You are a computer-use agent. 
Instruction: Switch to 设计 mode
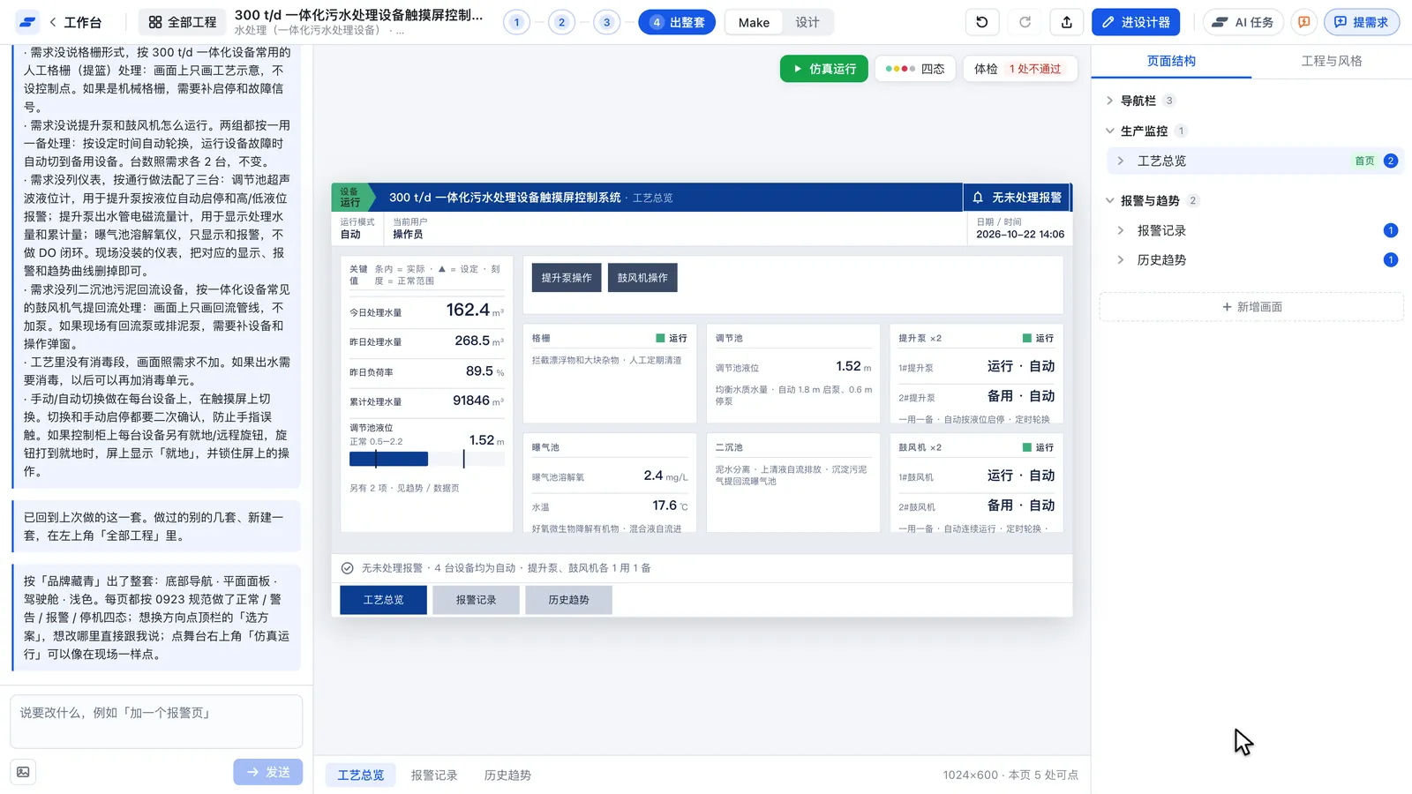point(807,22)
